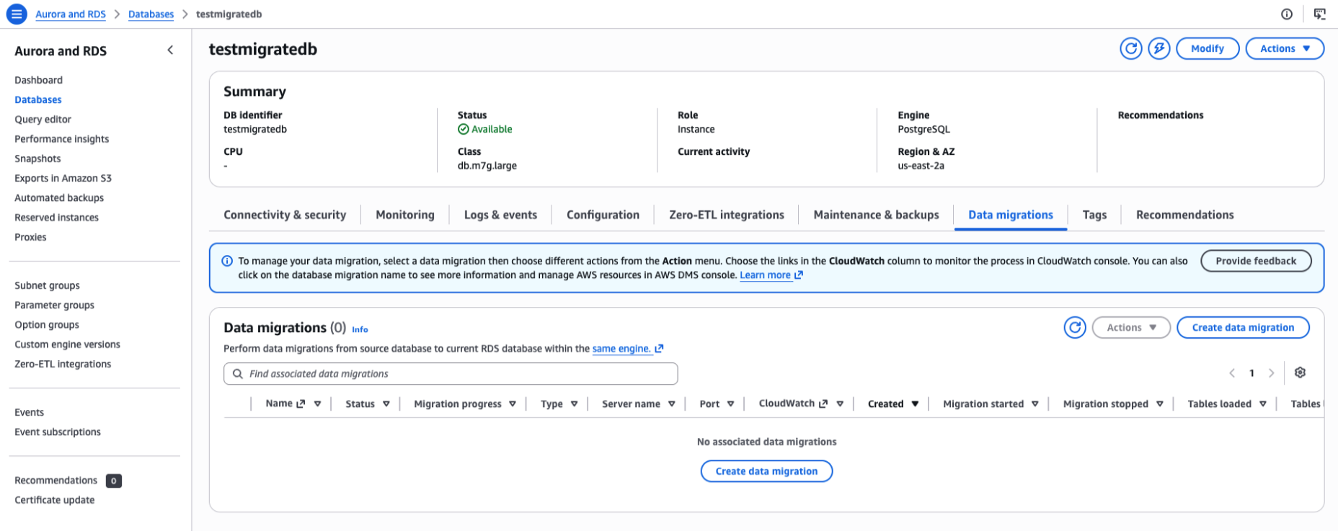The height and width of the screenshot is (531, 1338).
Task: Sort by Created column
Action: [916, 404]
